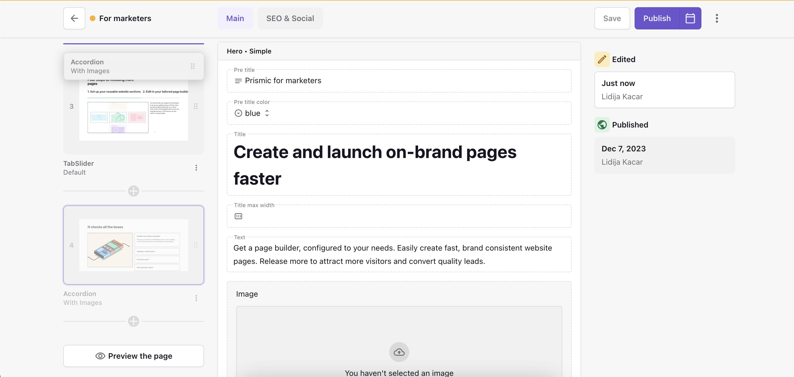Switch to the SEO & Social tab
This screenshot has height=377, width=794.
tap(290, 19)
